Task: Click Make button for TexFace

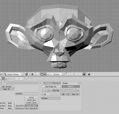Action: point(10,106)
